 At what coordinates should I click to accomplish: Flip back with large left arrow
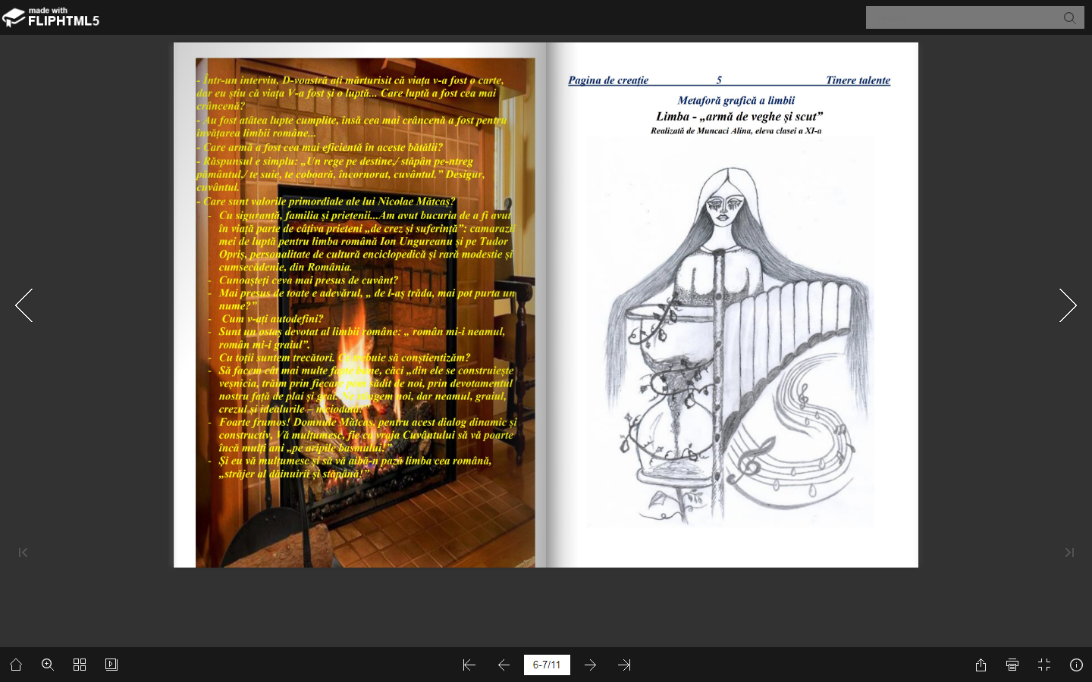24,305
